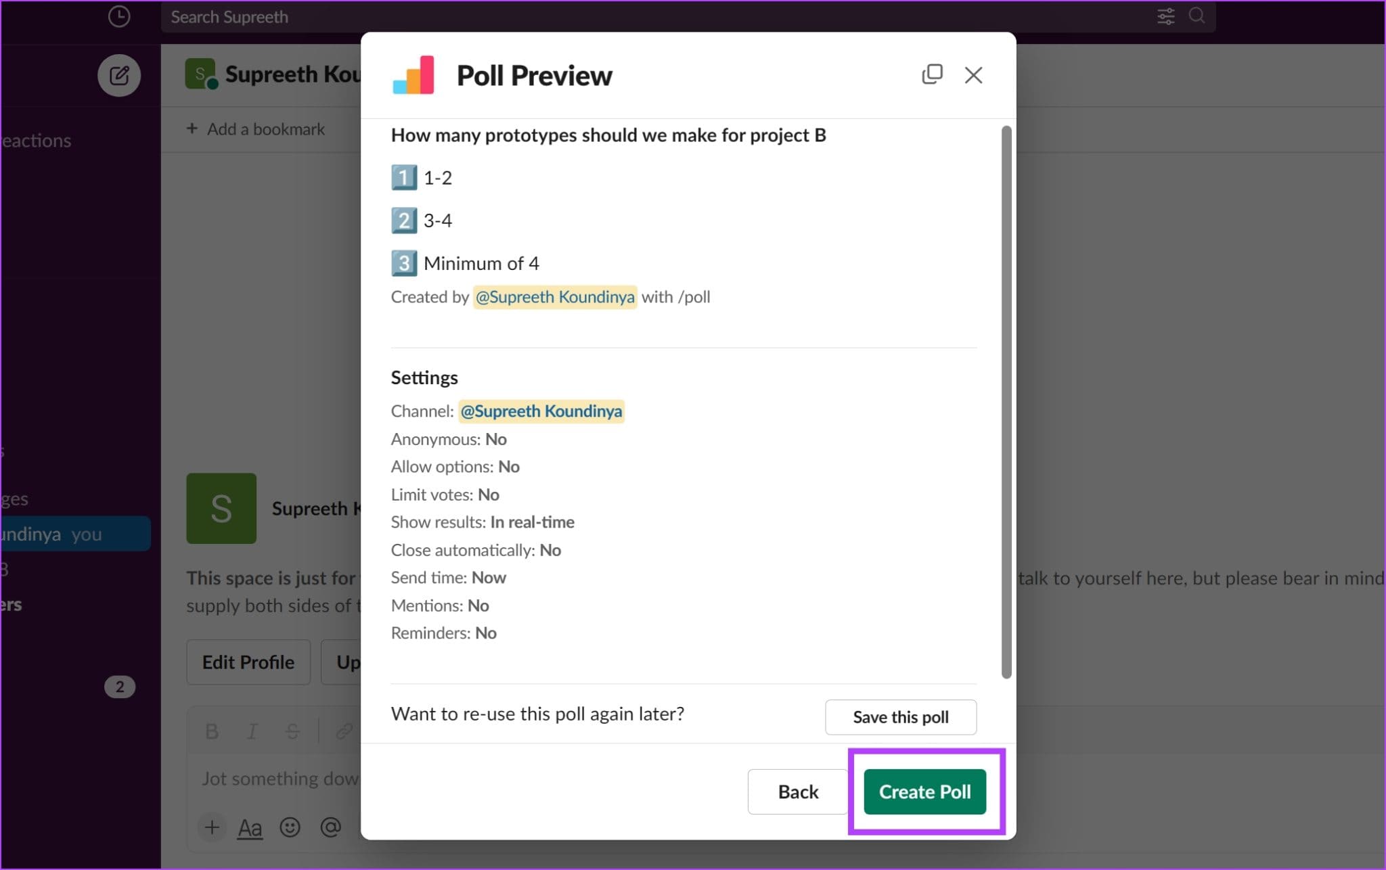Open emoji picker smiley icon
This screenshot has height=870, width=1386.
[x=290, y=827]
